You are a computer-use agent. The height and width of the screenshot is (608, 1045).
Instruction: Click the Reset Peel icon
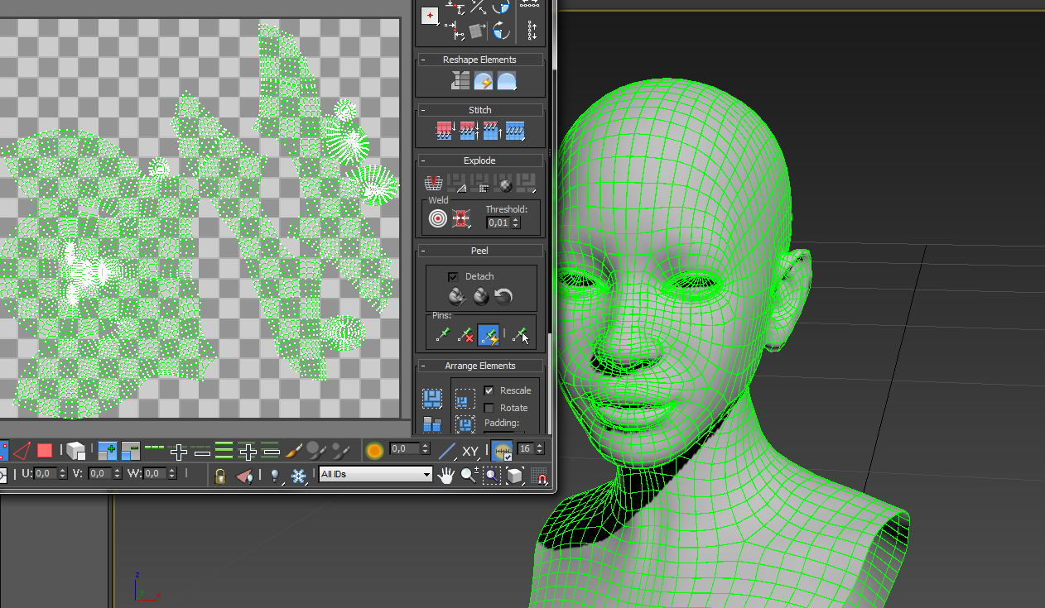(503, 295)
